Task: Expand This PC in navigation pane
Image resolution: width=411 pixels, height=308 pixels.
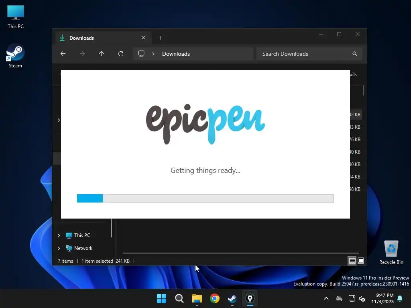Action: click(59, 235)
